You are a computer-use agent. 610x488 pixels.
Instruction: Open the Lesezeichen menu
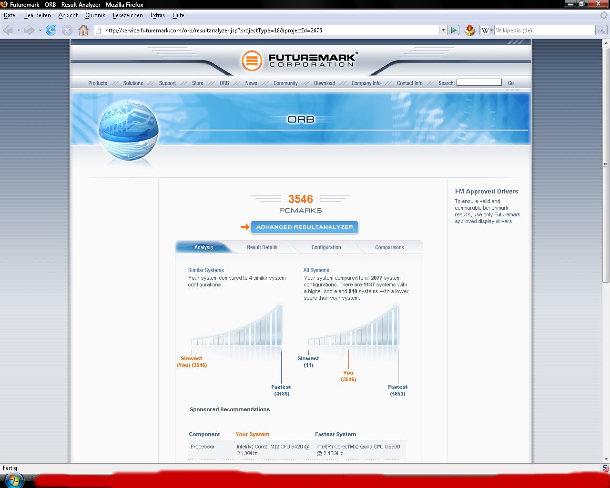coord(128,15)
